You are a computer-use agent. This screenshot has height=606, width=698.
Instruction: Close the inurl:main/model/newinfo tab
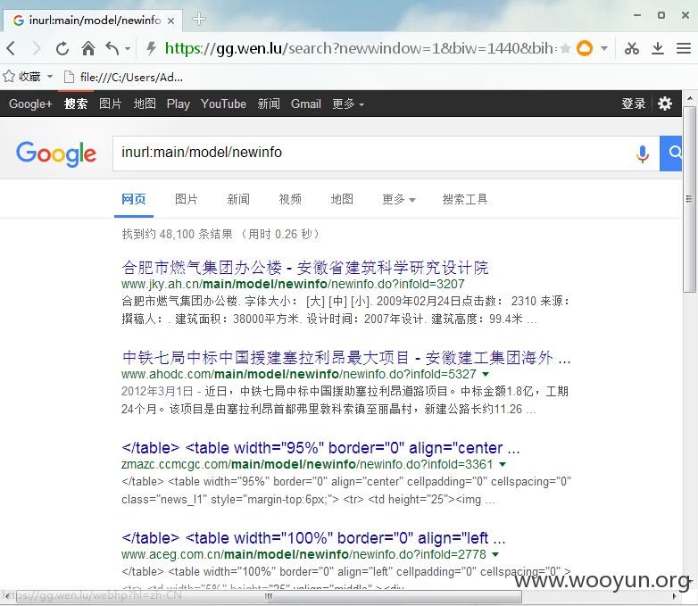pos(171,21)
